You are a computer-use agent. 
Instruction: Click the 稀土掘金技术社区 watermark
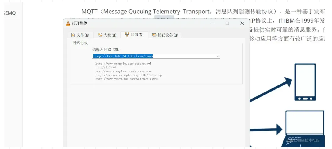coord(303,140)
